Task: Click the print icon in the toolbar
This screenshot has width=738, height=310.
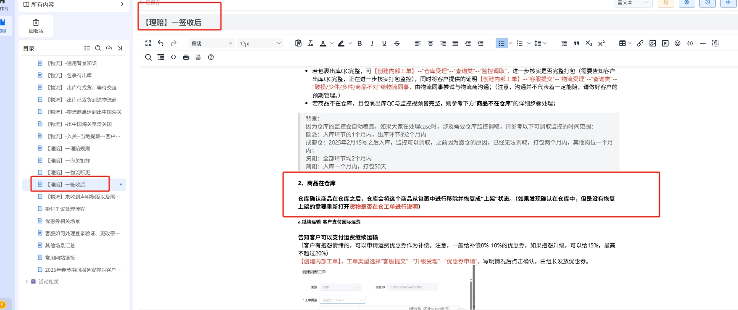Action: click(x=186, y=57)
